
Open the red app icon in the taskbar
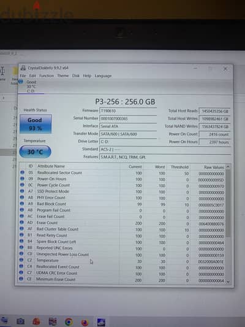[x=36, y=321]
